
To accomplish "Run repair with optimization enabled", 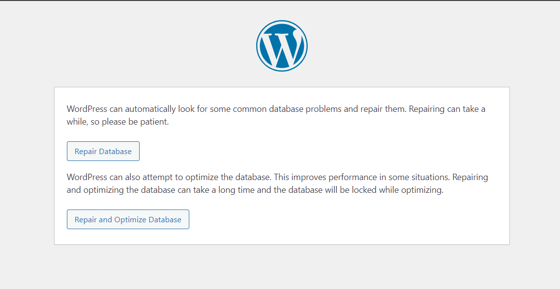I will [128, 219].
